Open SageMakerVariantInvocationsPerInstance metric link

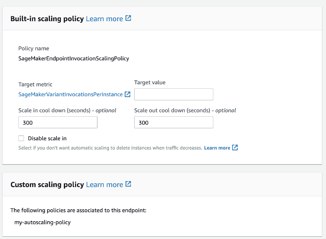70,94
